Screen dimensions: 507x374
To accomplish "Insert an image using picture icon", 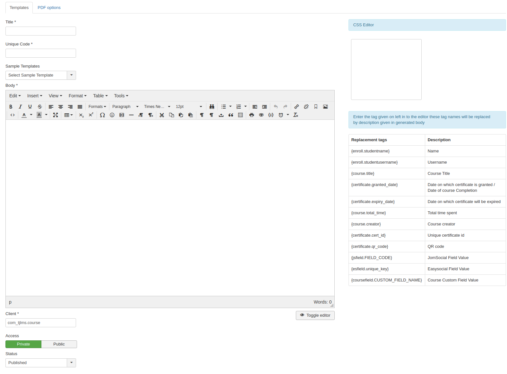I will [325, 107].
